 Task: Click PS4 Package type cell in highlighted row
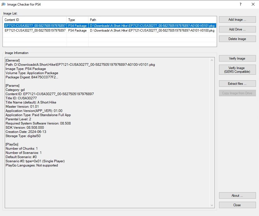pyautogui.click(x=77, y=26)
